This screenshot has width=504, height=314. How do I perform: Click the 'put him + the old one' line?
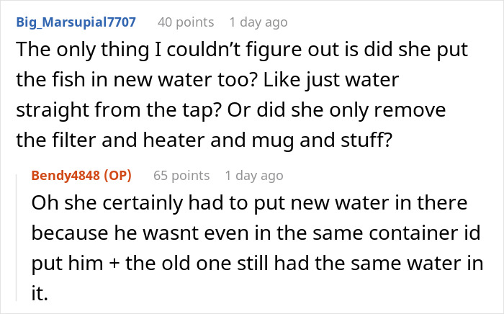click(257, 263)
